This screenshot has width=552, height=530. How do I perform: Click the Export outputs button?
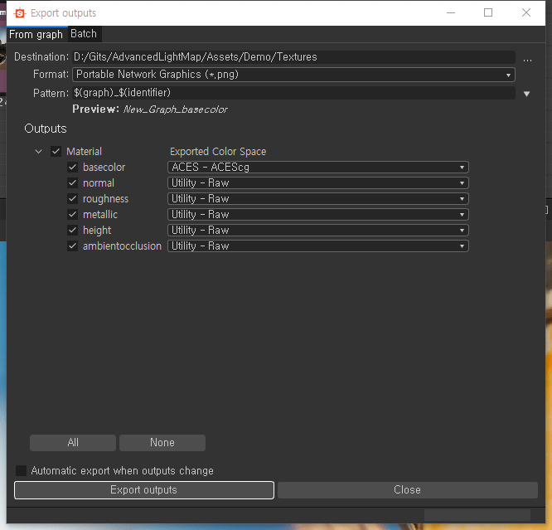point(144,490)
